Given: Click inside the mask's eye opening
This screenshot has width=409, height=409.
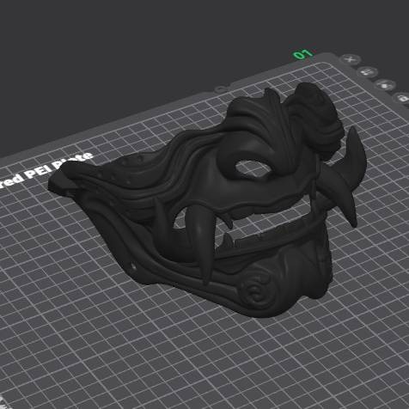Looking at the screenshot, I should tap(253, 169).
